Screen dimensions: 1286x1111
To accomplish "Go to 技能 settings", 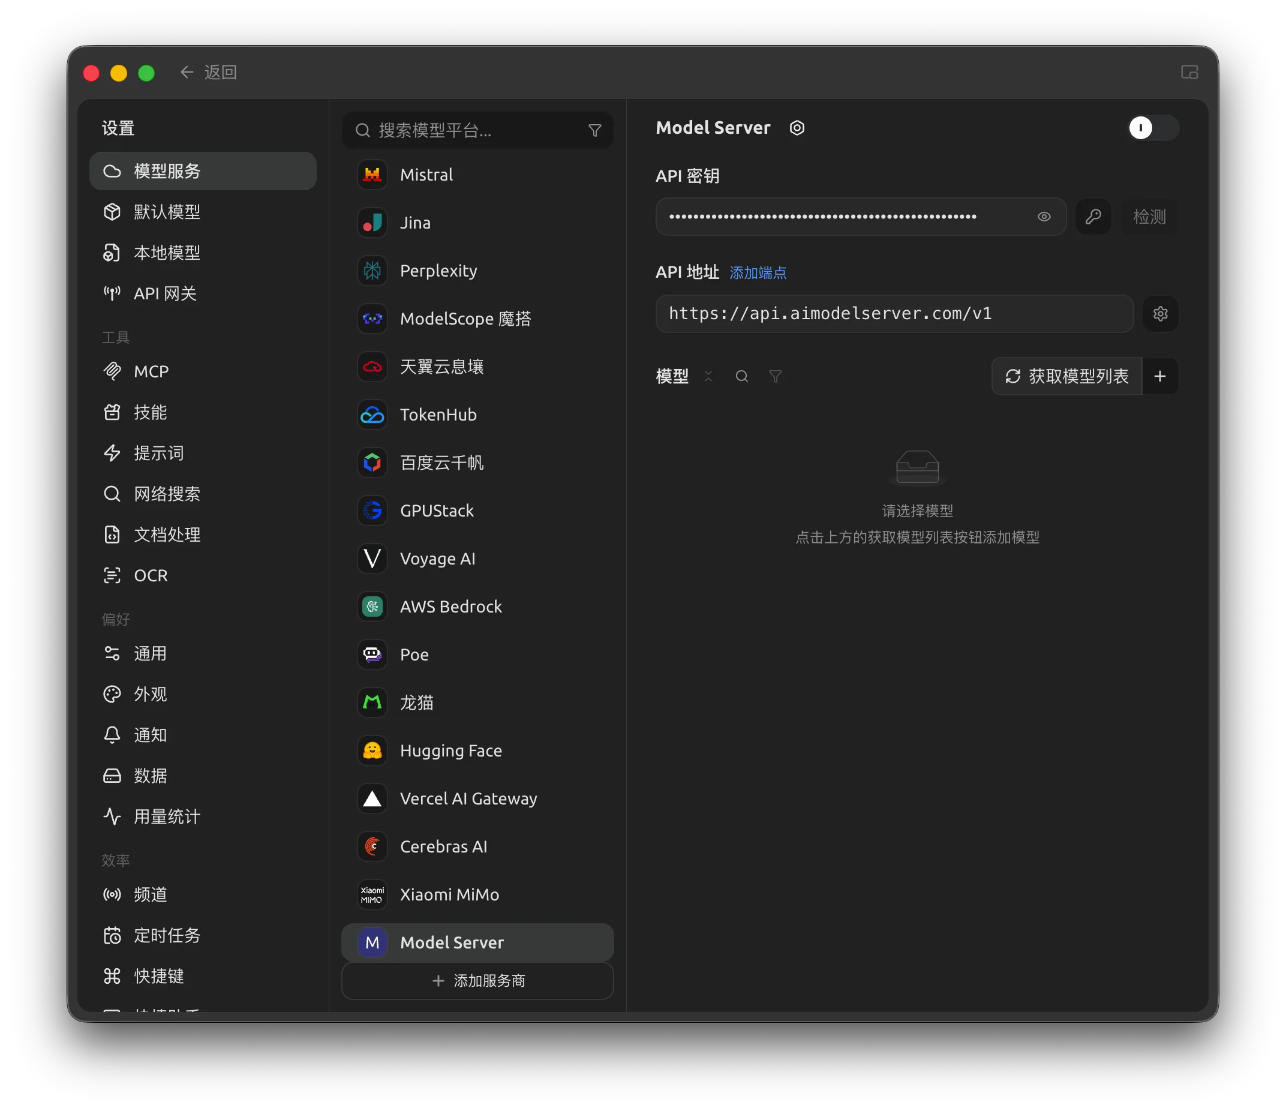I will coord(203,412).
